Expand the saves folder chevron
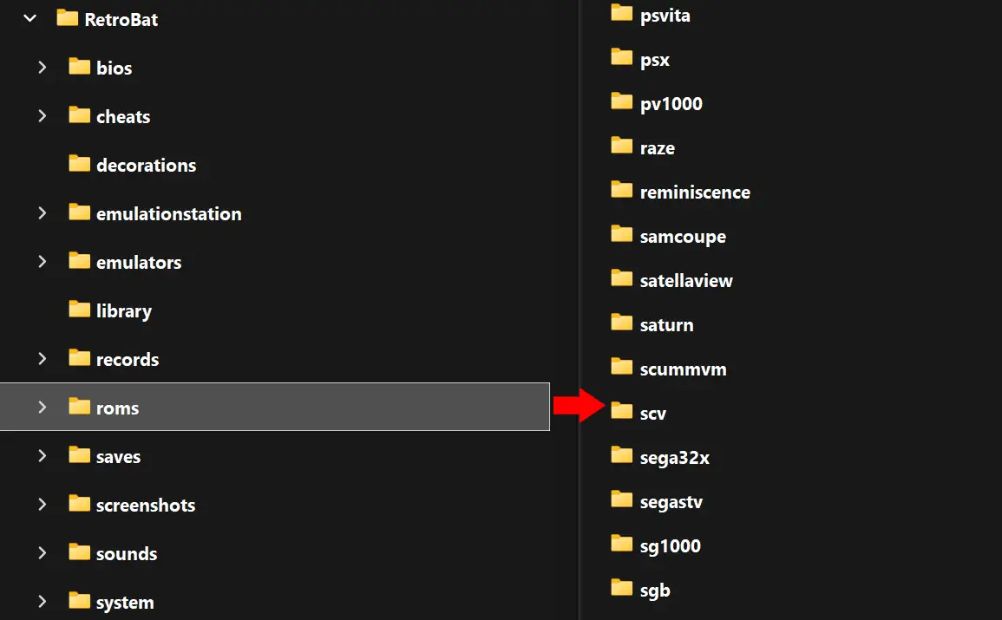 [x=43, y=455]
